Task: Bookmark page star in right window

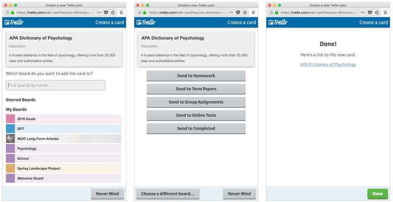Action: (377, 12)
